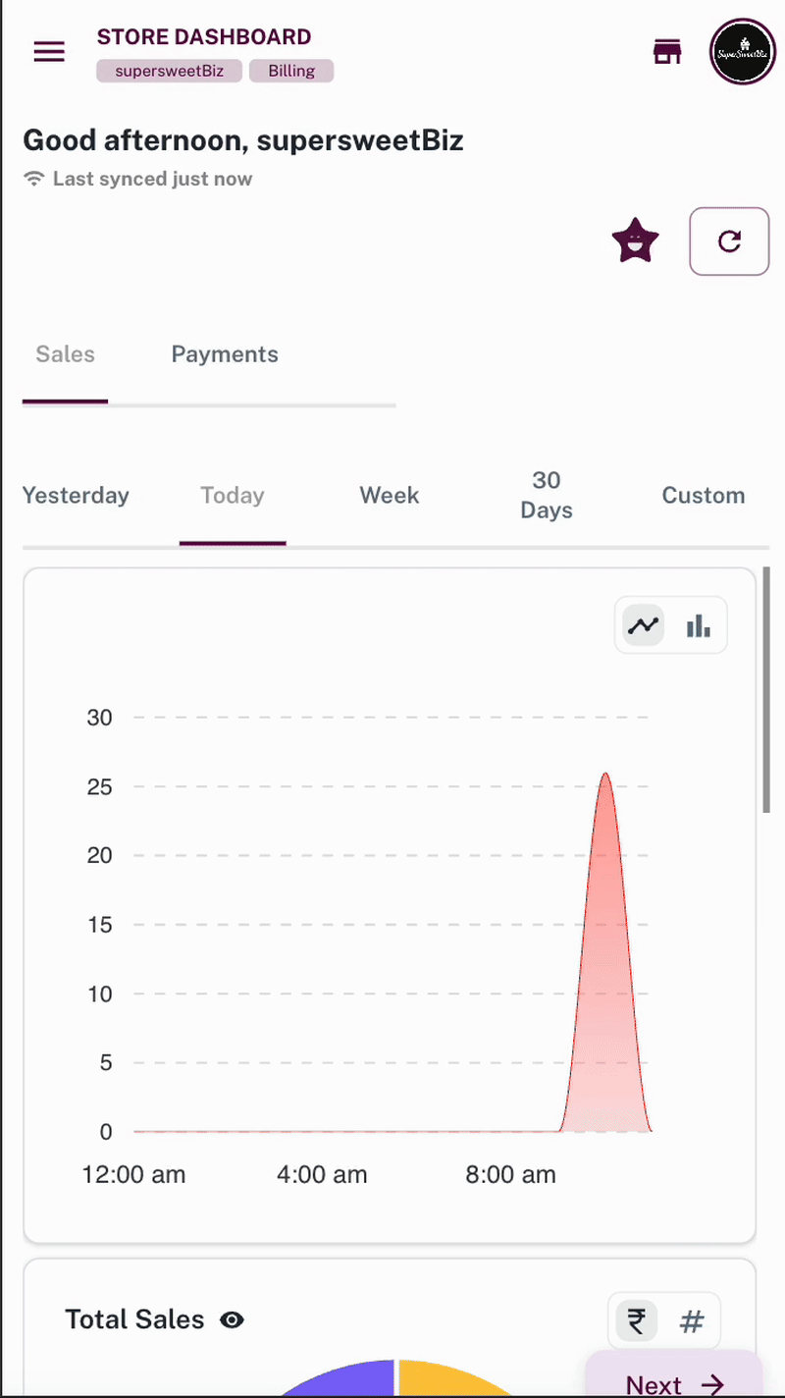The image size is (785, 1398).
Task: Toggle Total Sales visibility eye icon
Action: (233, 1320)
